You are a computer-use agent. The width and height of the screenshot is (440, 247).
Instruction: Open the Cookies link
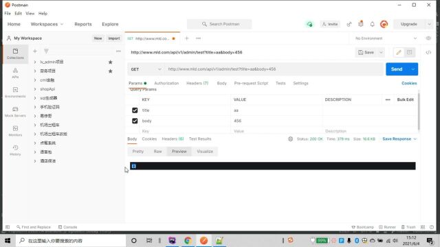click(x=409, y=83)
